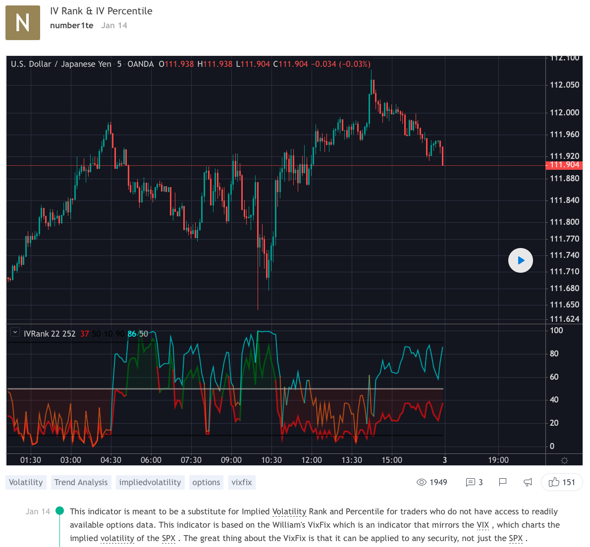Viewport: 590px width, 547px height.
Task: Click the views eye icon
Action: (x=422, y=482)
